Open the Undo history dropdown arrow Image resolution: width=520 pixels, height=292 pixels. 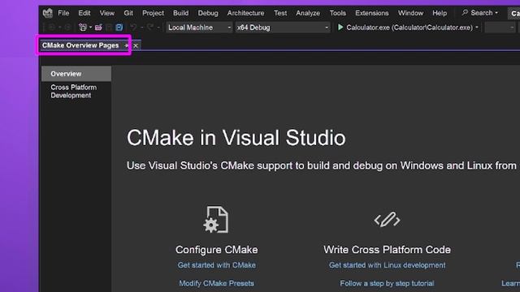pyautogui.click(x=141, y=28)
